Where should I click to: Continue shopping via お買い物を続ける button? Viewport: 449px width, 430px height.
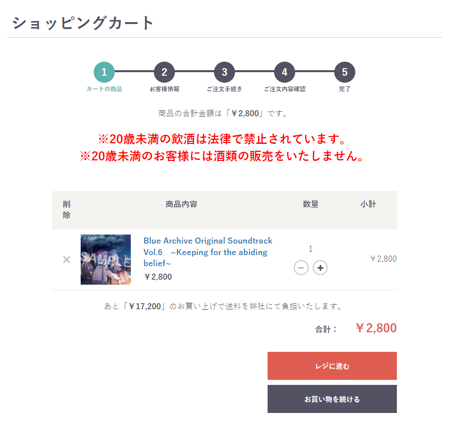[x=332, y=399]
